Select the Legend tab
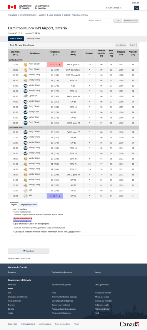 pos(14,204)
